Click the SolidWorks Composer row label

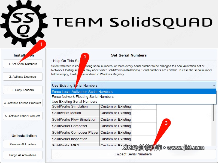[x=75, y=126]
